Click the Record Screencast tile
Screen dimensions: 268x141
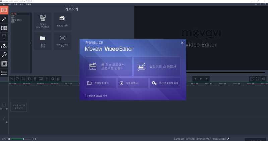click(x=62, y=41)
